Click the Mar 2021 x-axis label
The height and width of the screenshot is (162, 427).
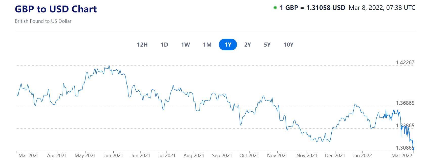click(x=29, y=155)
